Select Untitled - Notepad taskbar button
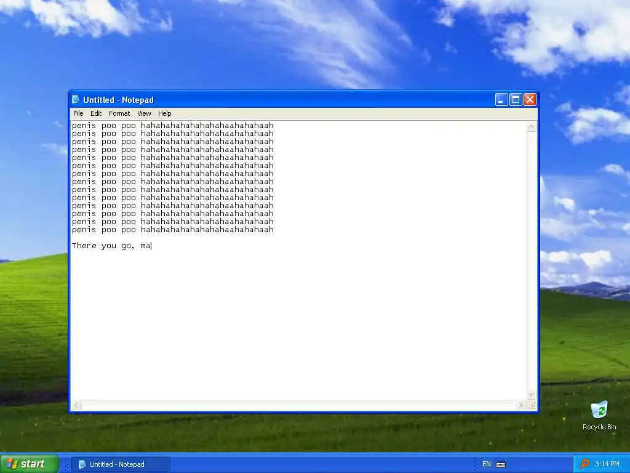This screenshot has width=630, height=473. (121, 464)
